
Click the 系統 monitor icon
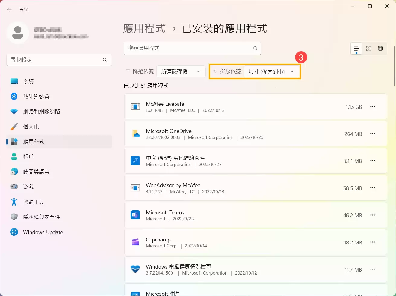(14, 81)
